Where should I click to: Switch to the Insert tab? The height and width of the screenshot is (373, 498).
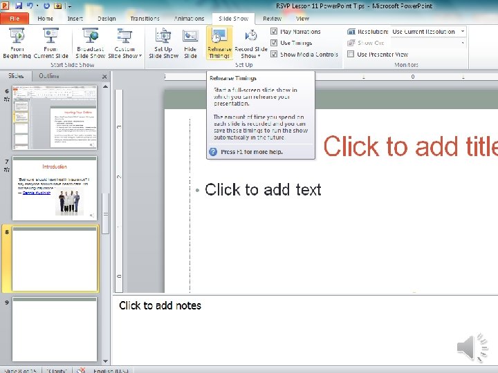click(x=75, y=19)
